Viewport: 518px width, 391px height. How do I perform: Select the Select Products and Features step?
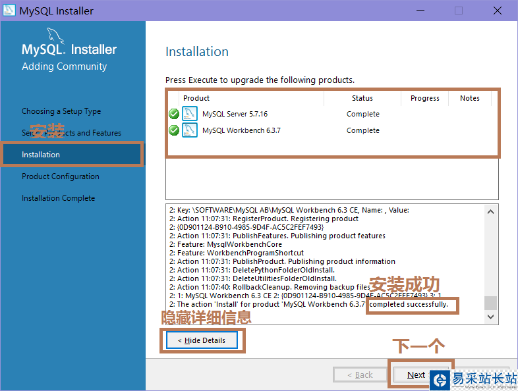click(71, 133)
